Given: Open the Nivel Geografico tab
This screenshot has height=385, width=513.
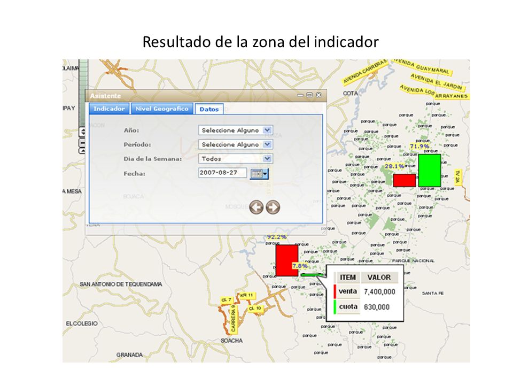Looking at the screenshot, I should tap(162, 109).
